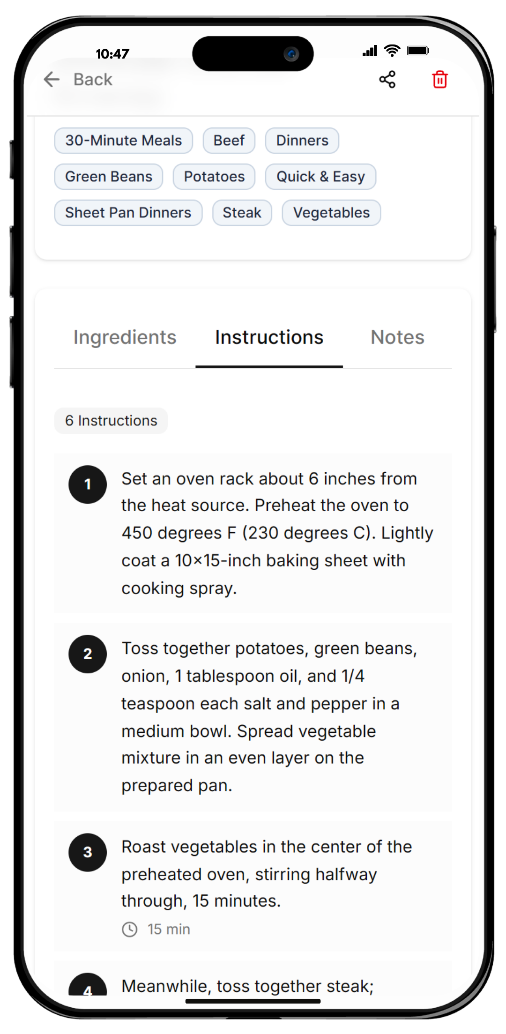Tap the Back text label
This screenshot has height=1034, width=506.
coord(93,80)
